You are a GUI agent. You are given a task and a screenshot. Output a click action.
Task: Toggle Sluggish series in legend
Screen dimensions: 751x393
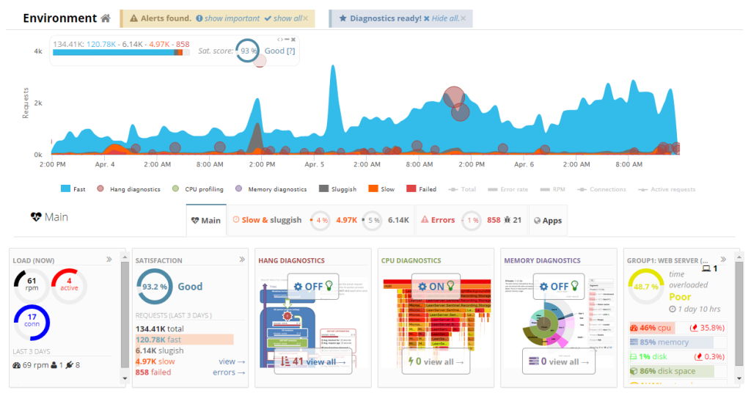[337, 189]
